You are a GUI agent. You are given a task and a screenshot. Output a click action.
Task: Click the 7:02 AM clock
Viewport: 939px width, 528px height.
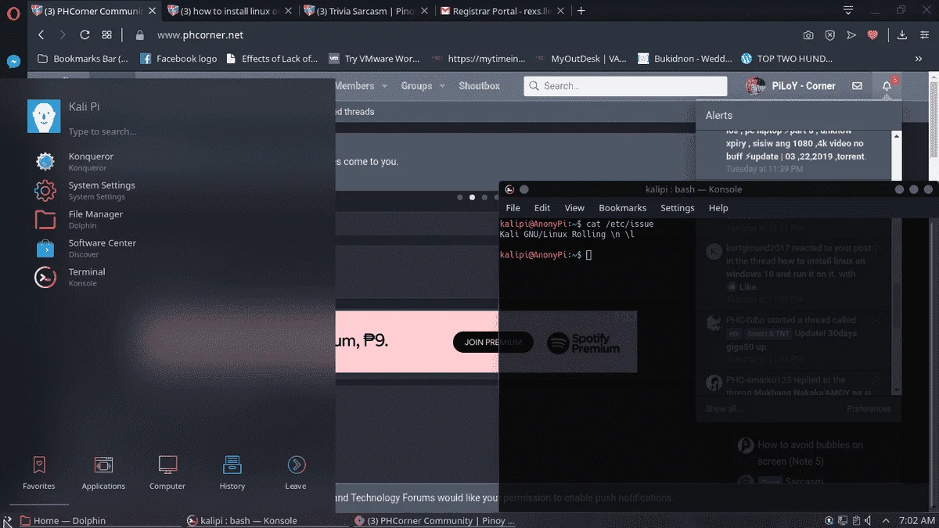tap(917, 520)
